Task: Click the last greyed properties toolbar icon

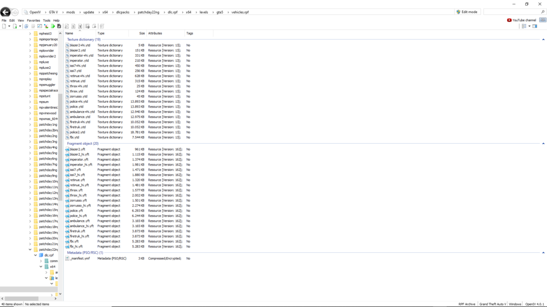Action: [102, 26]
